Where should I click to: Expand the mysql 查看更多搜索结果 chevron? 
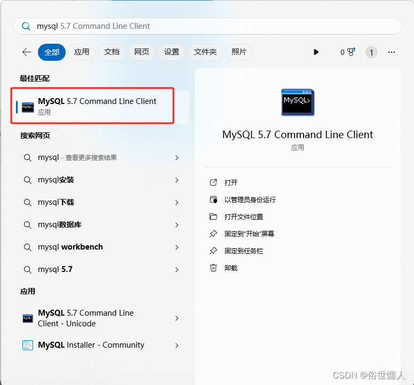click(177, 158)
